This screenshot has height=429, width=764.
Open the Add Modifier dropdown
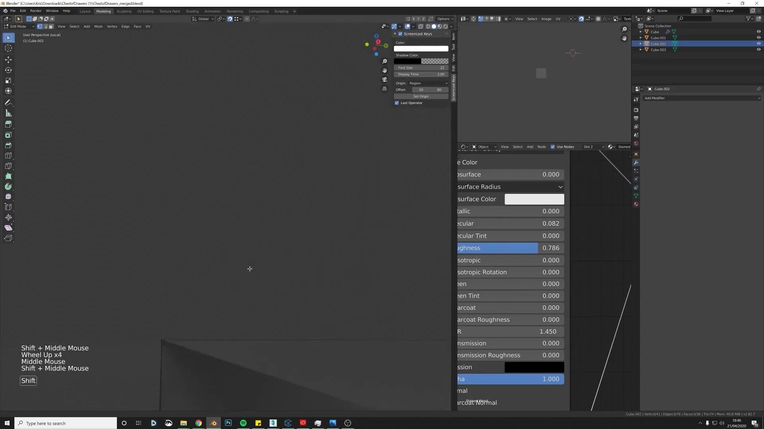702,98
